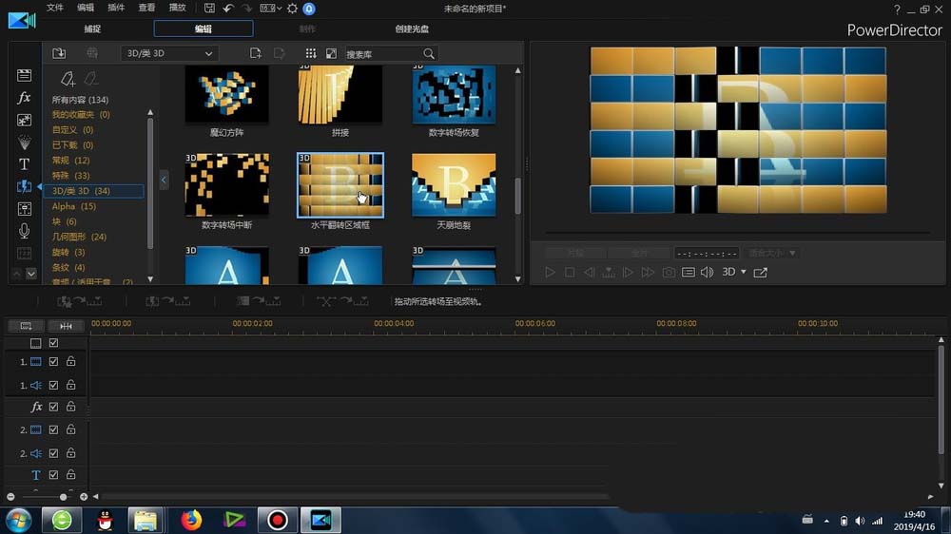Screen dimensions: 951x534
Task: Open the Effects room (fx icon)
Action: click(x=25, y=98)
